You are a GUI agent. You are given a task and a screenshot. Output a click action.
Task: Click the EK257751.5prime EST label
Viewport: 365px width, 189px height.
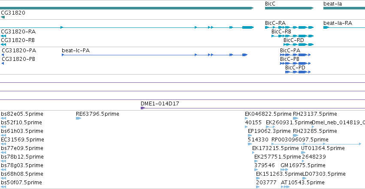(278, 157)
